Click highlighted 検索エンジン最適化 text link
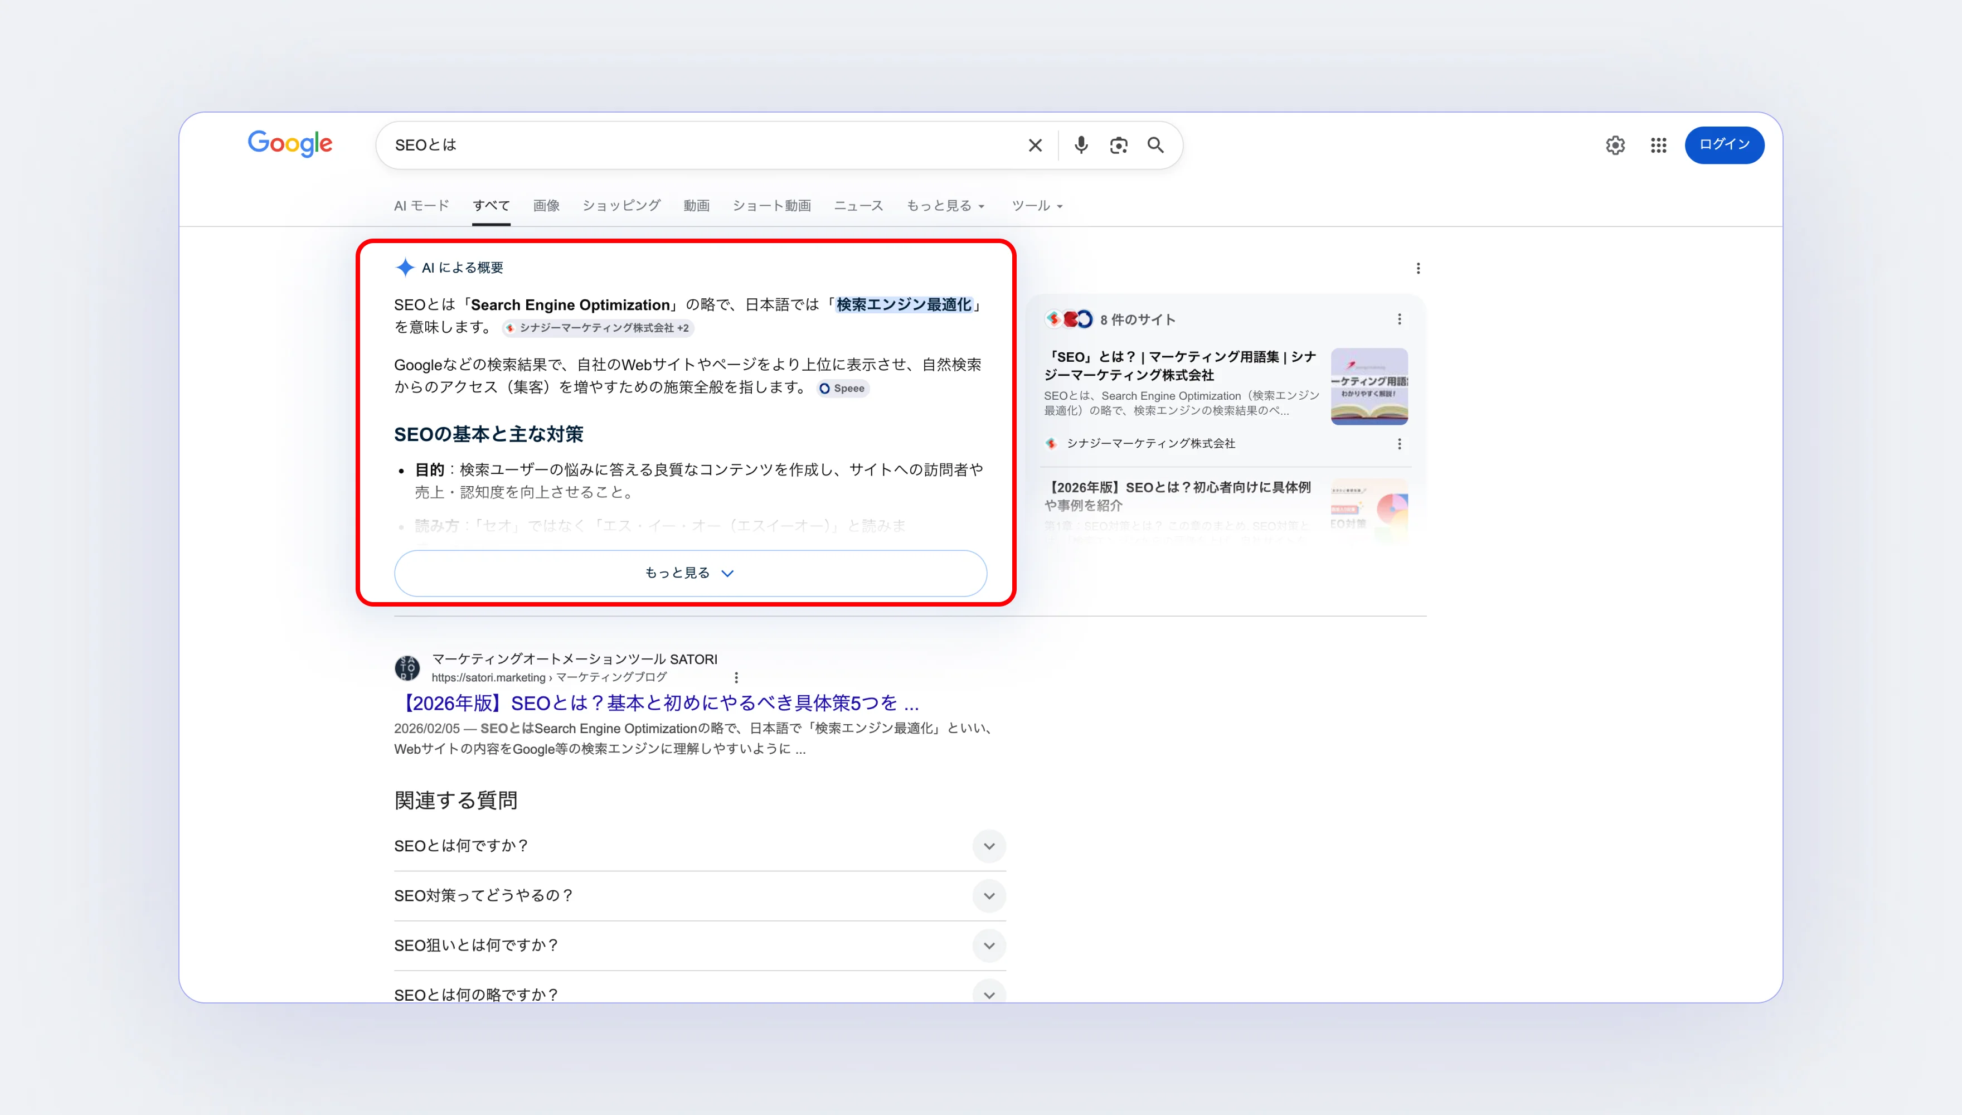The image size is (1962, 1115). (904, 305)
